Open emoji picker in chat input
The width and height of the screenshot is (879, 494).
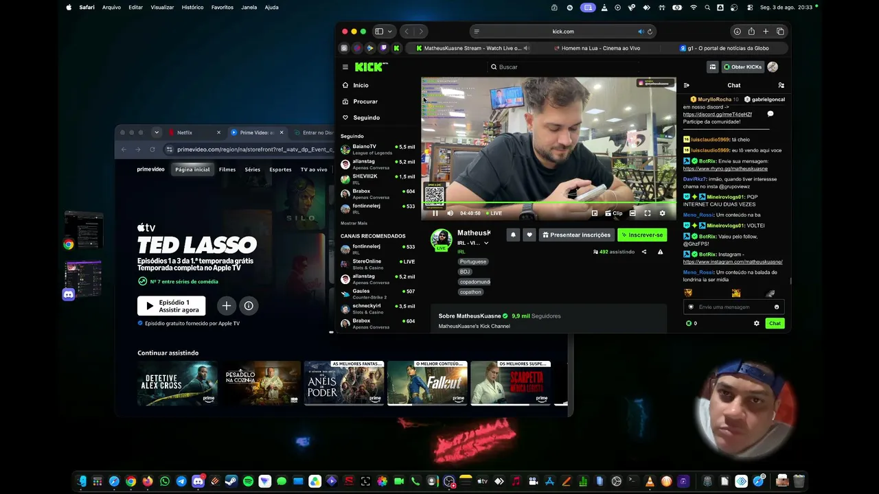[777, 307]
